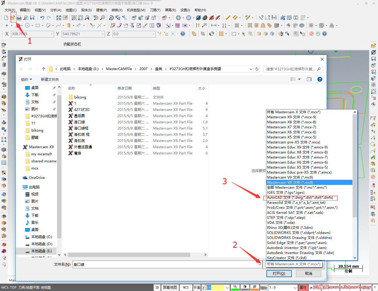This screenshot has width=378, height=291.
Task: Click the red cancel circle icon
Action: click(x=312, y=34)
